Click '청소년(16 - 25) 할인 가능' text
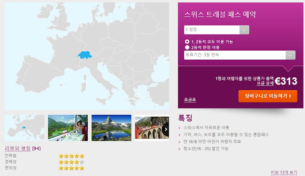This screenshot has width=305, height=176. (206, 148)
